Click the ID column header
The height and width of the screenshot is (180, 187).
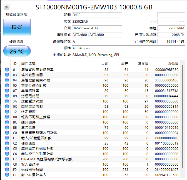(15, 64)
